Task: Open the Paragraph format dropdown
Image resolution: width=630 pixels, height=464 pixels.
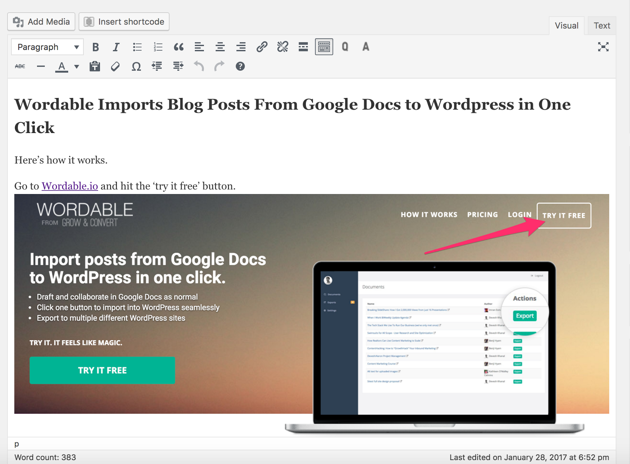Action: pyautogui.click(x=47, y=47)
